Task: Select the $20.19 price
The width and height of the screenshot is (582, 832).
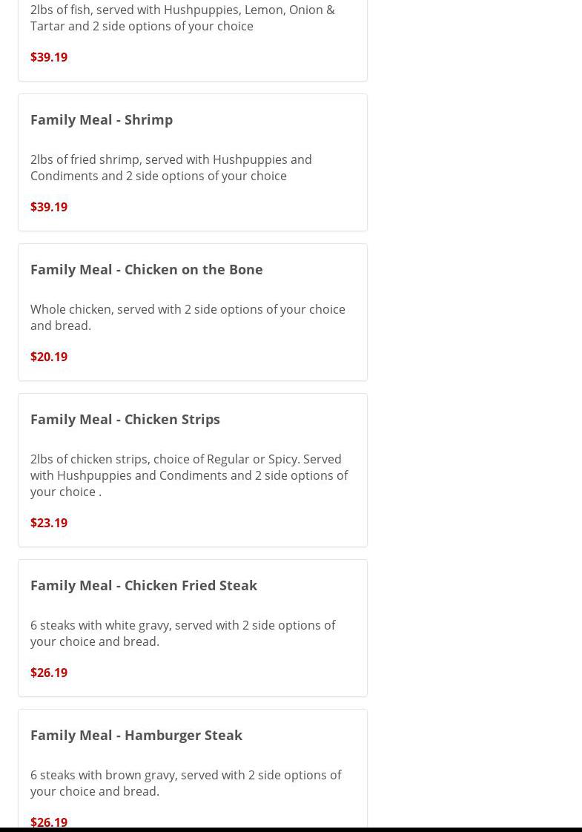Action: (x=49, y=357)
